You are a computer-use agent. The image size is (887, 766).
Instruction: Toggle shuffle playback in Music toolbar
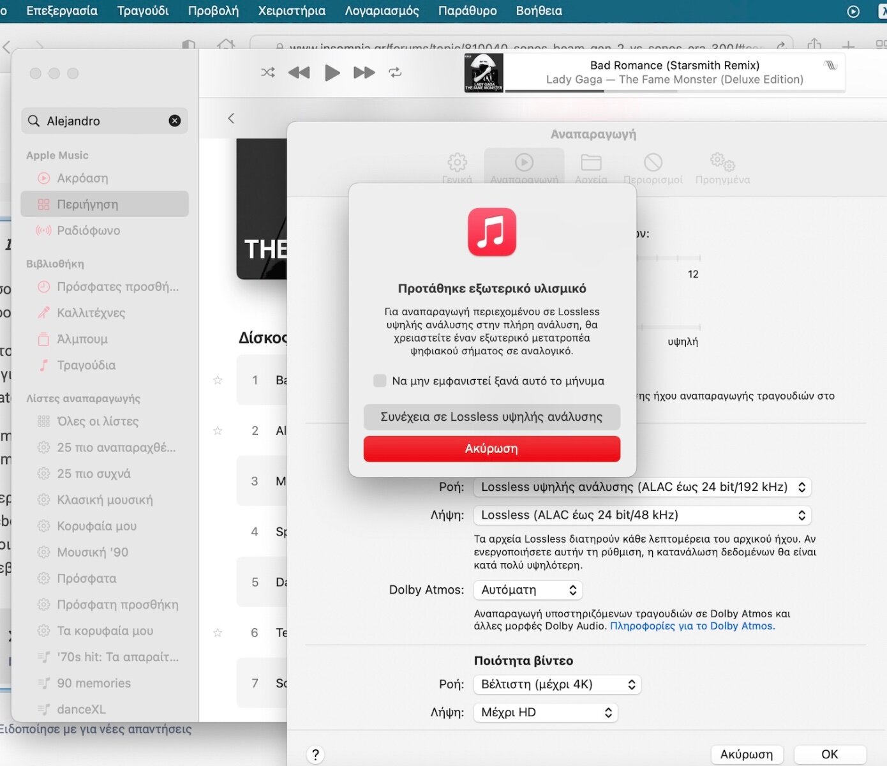pyautogui.click(x=268, y=72)
